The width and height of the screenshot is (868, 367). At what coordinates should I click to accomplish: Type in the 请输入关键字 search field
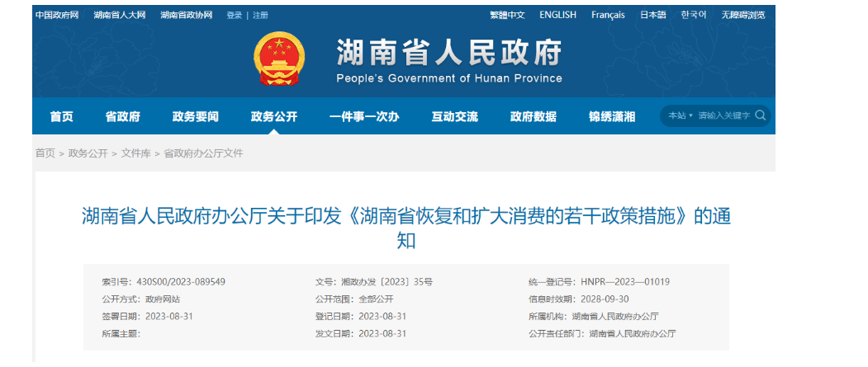(x=723, y=116)
